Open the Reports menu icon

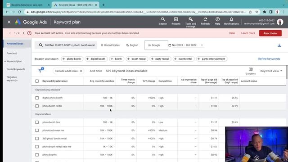click(176, 21)
